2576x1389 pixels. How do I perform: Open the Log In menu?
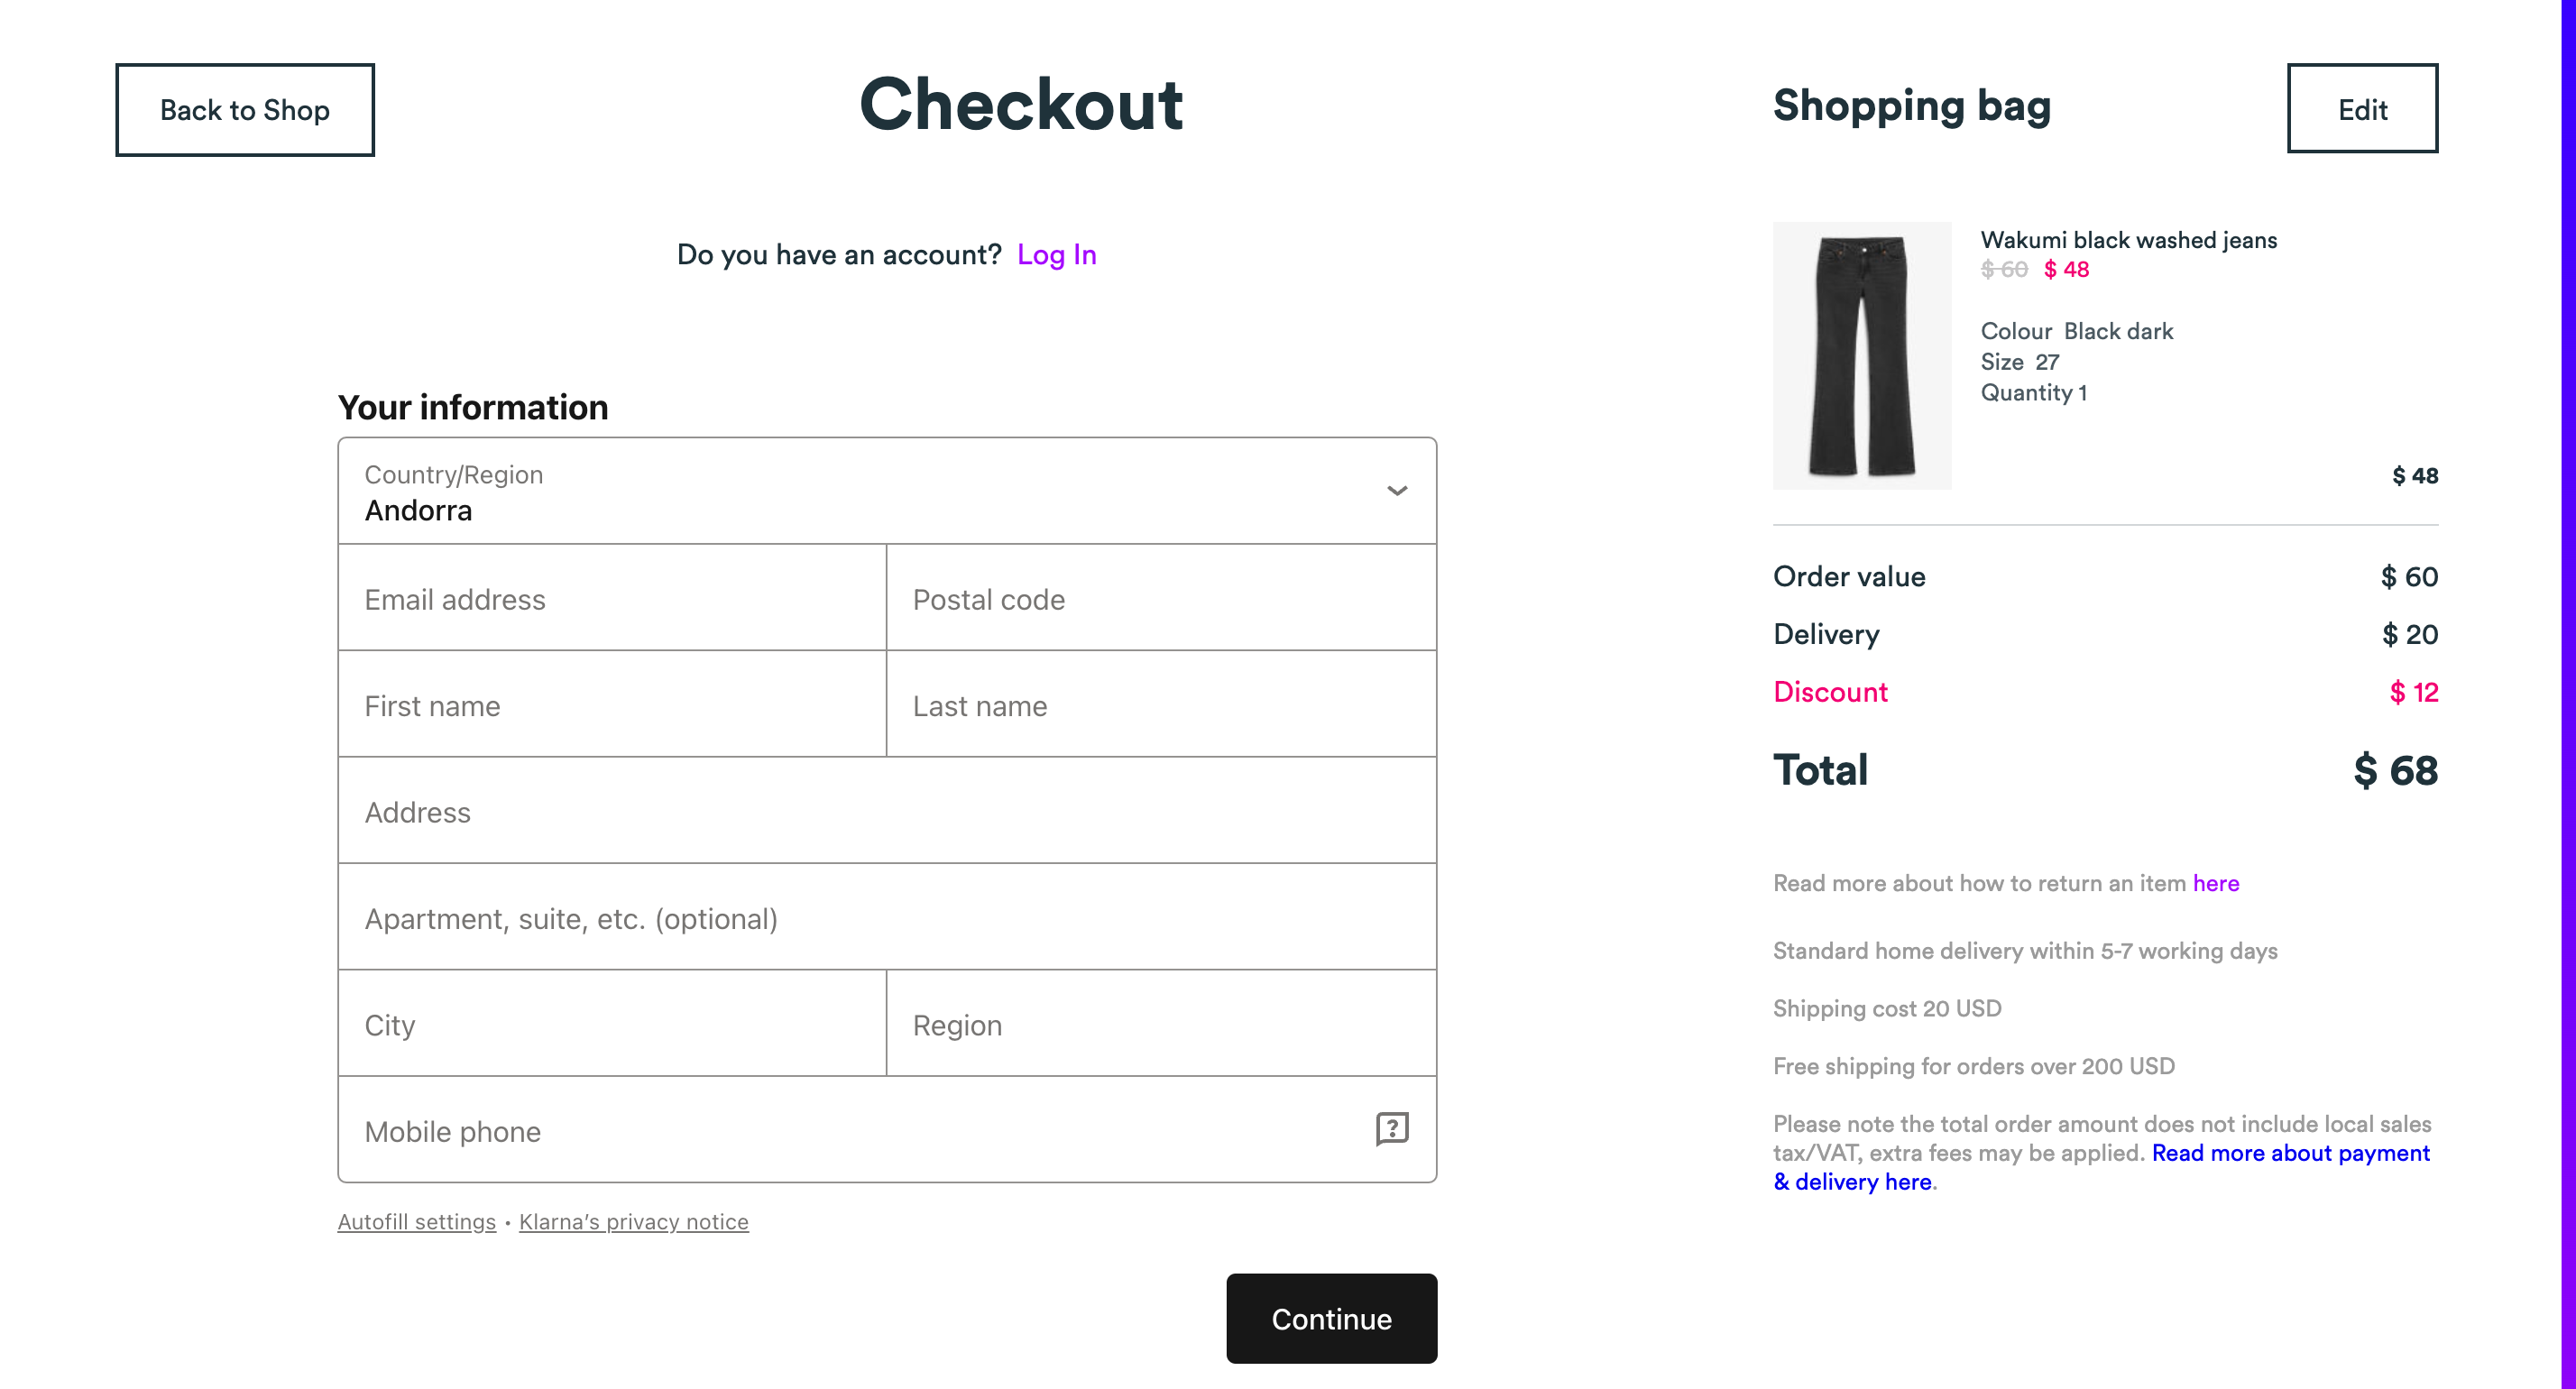[x=1057, y=253]
